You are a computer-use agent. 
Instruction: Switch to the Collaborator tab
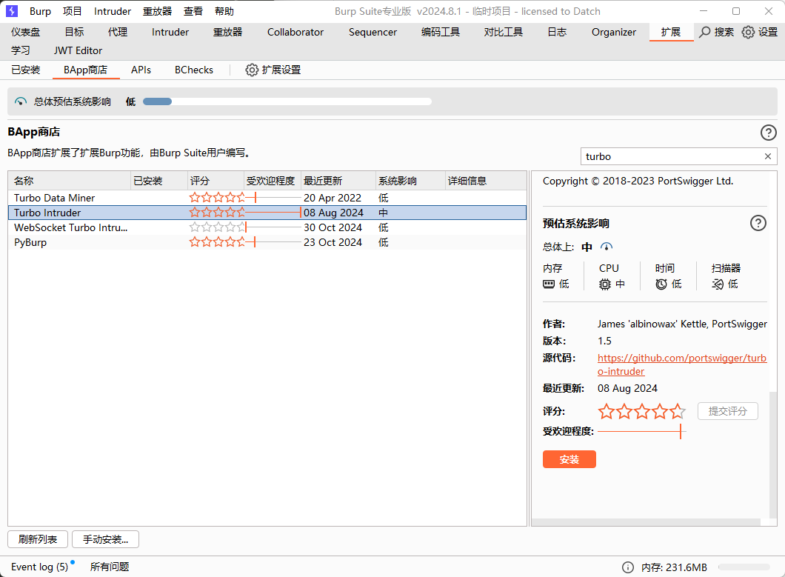[295, 32]
